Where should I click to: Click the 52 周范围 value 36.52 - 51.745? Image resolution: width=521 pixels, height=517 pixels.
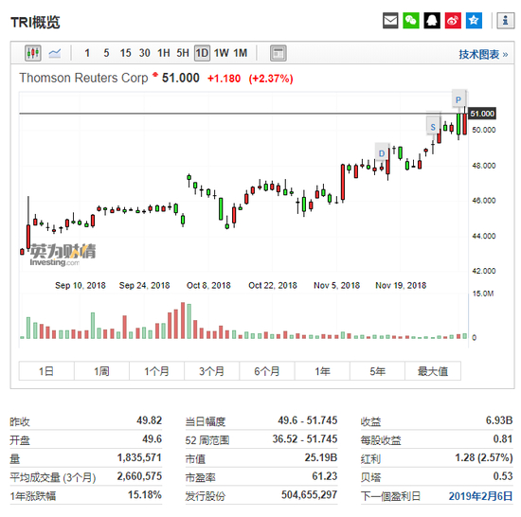pos(305,439)
